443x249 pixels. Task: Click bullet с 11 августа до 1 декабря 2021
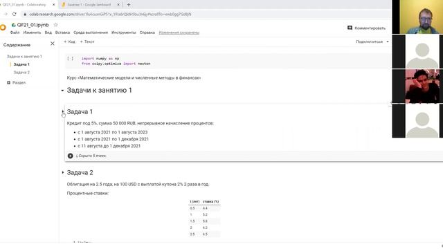coord(109,146)
